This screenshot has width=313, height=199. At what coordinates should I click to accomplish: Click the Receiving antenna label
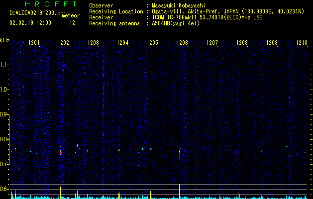pos(114,23)
